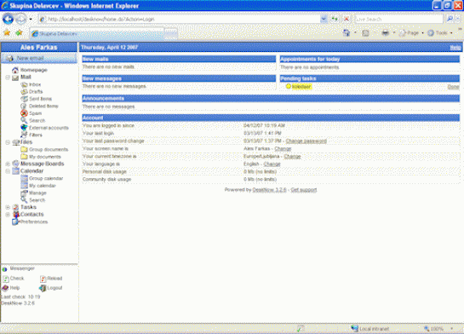464x334 pixels.
Task: Click the Logout icon
Action: [43, 288]
